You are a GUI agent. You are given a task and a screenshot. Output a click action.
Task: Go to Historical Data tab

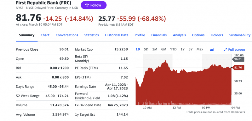(117, 35)
